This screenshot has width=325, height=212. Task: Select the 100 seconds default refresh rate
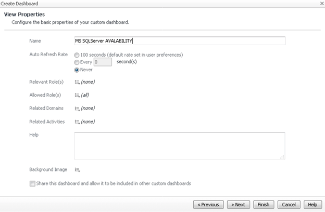pos(77,55)
